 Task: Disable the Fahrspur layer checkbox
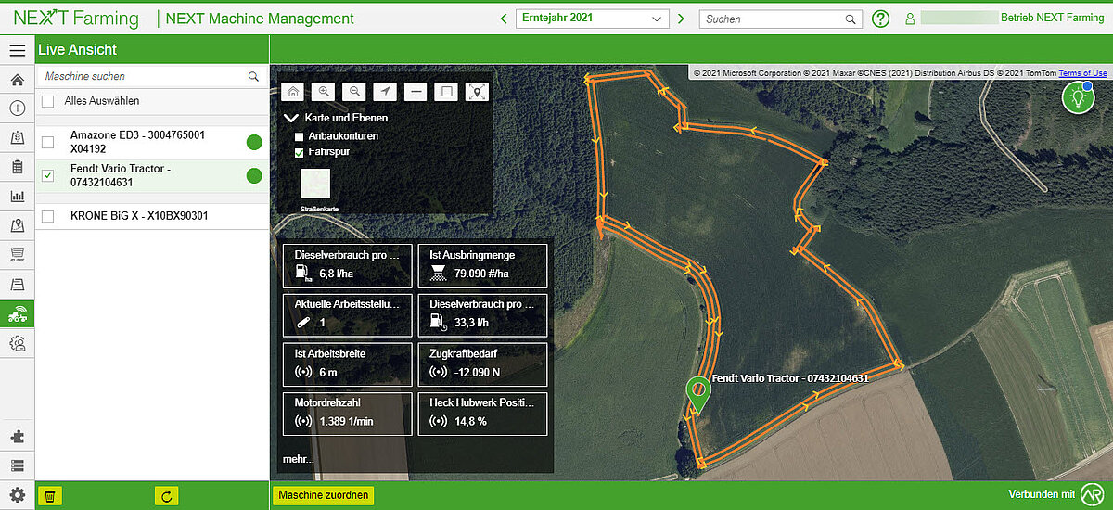pos(299,152)
